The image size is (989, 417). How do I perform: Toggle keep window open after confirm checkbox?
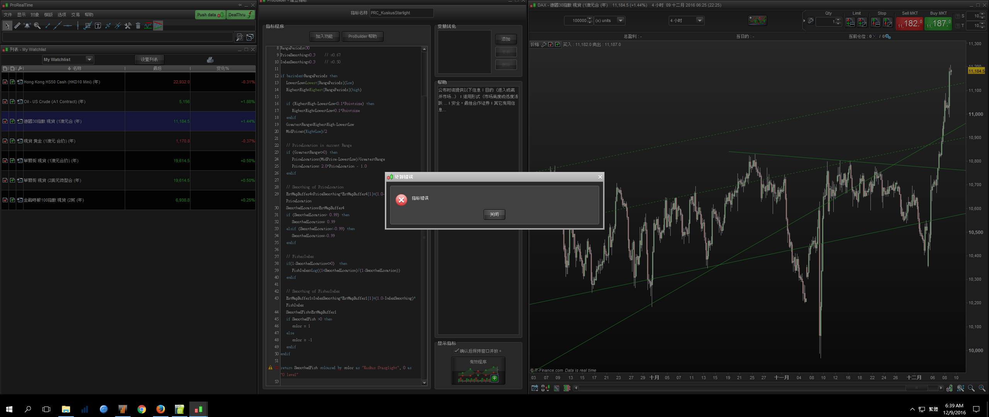point(457,351)
